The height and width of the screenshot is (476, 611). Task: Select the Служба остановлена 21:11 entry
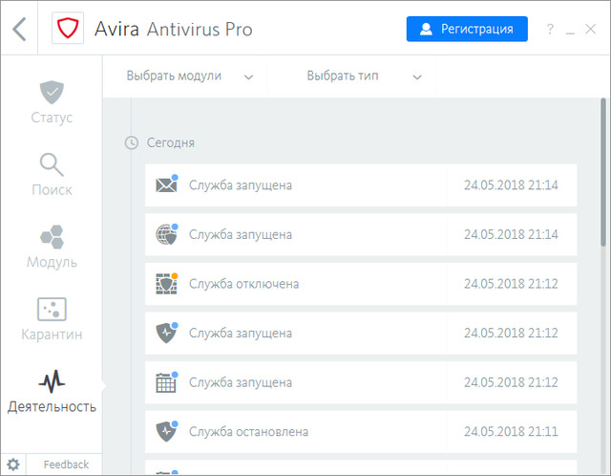coord(361,432)
